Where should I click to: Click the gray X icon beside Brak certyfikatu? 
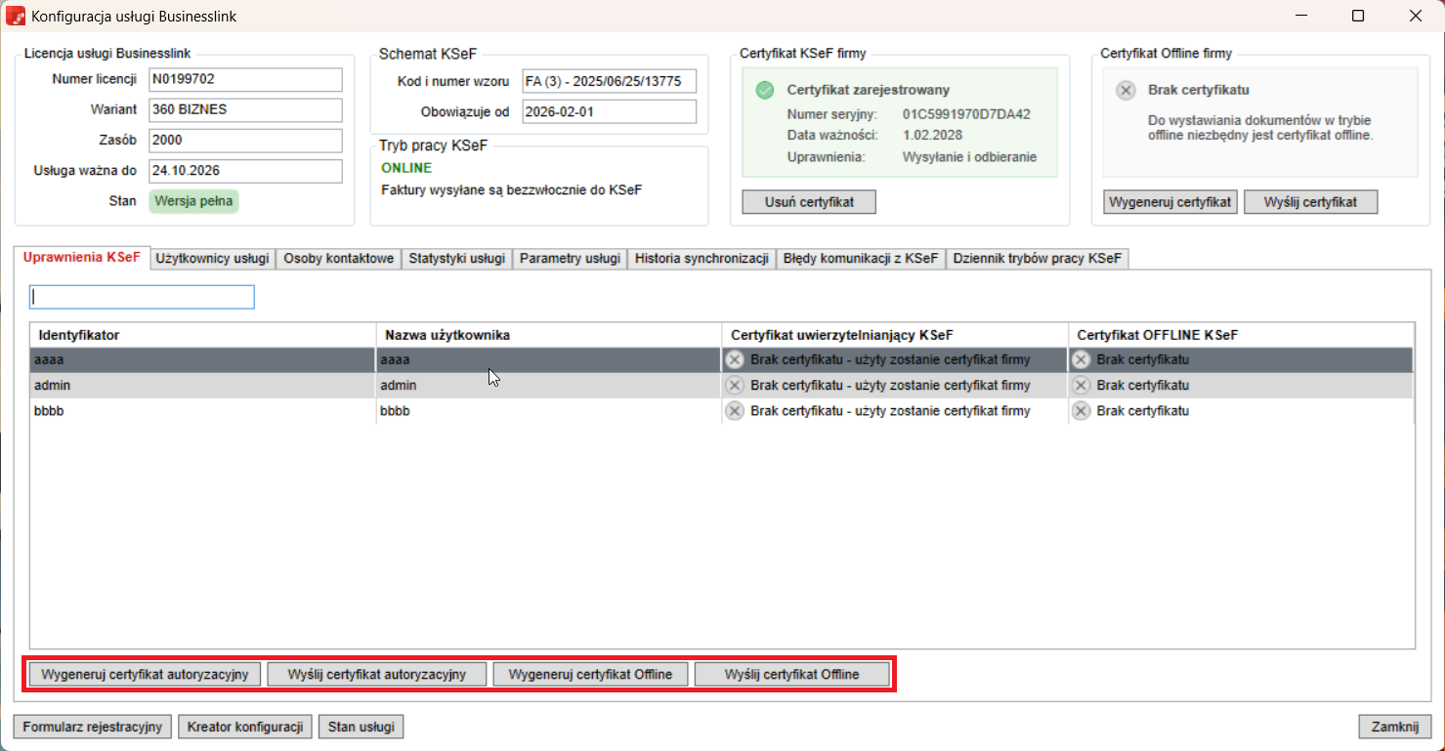1126,90
